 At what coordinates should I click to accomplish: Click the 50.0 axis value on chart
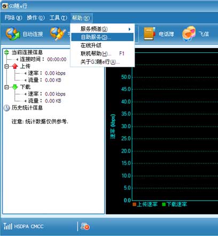pos(126,77)
